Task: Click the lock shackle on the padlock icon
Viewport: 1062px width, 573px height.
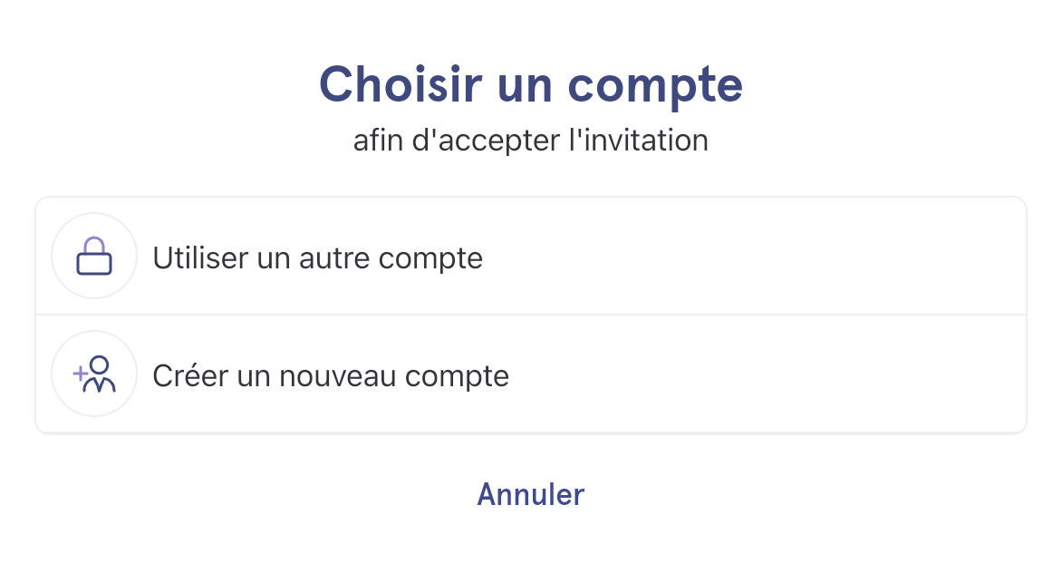Action: pos(94,245)
